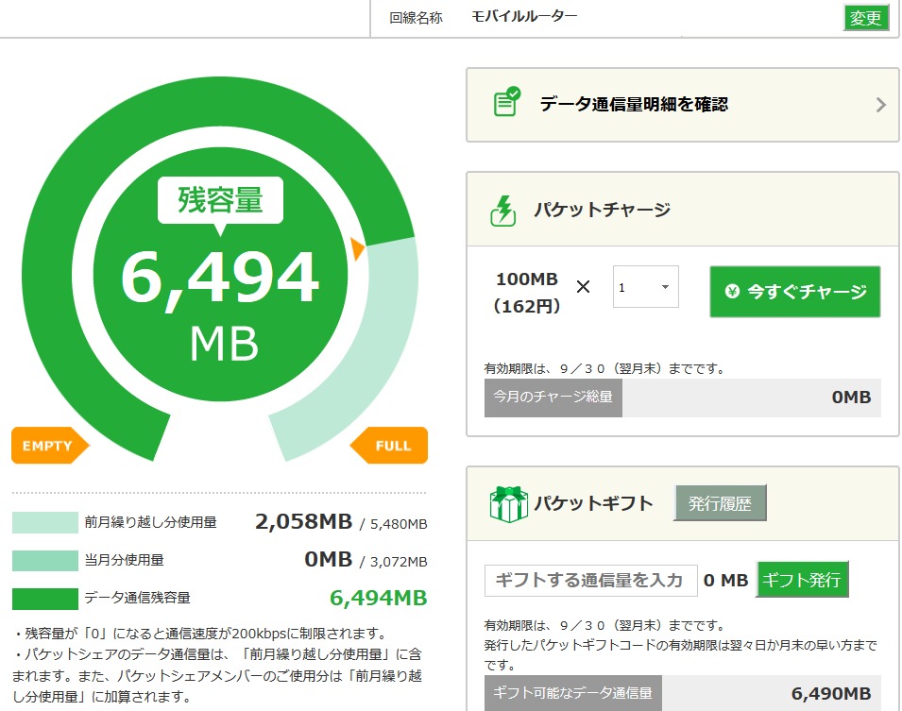The width and height of the screenshot is (902, 711).
Task: Click the orange gauge pointer triangle
Action: pos(357,248)
